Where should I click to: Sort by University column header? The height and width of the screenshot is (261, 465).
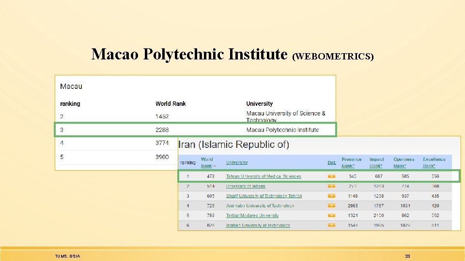coord(237,162)
